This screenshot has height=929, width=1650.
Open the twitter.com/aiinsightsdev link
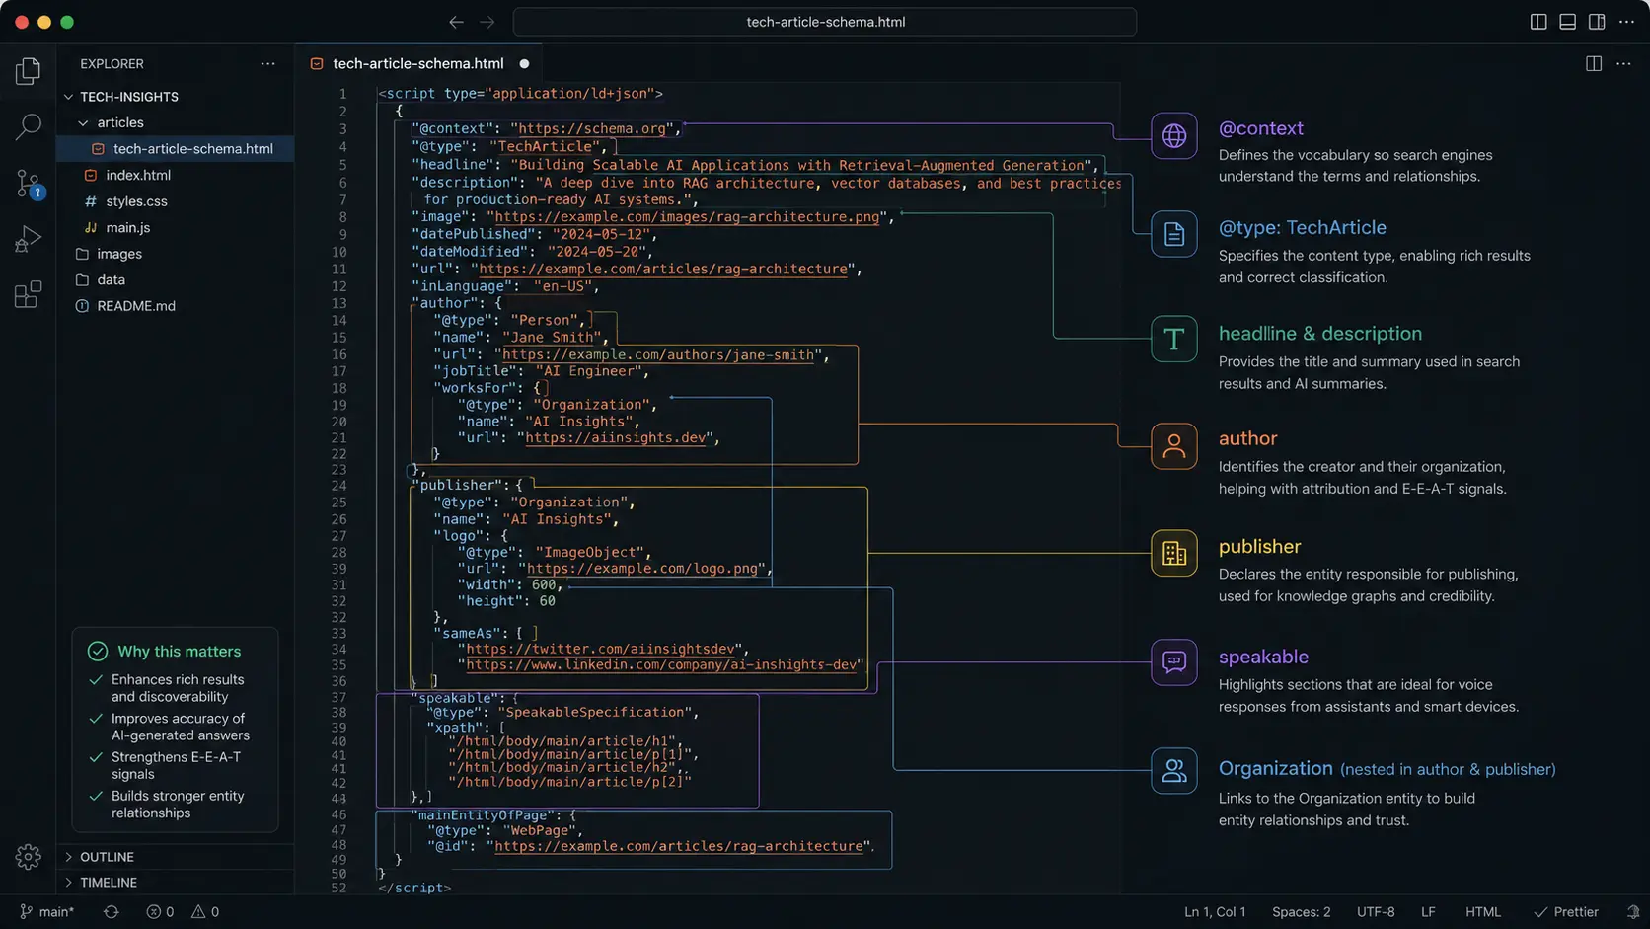click(x=600, y=649)
